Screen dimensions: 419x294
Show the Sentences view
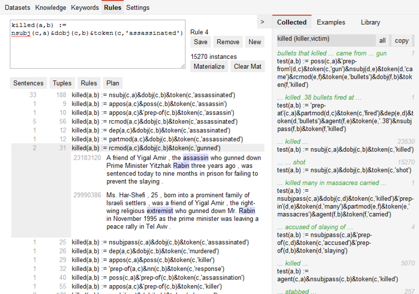click(x=28, y=83)
